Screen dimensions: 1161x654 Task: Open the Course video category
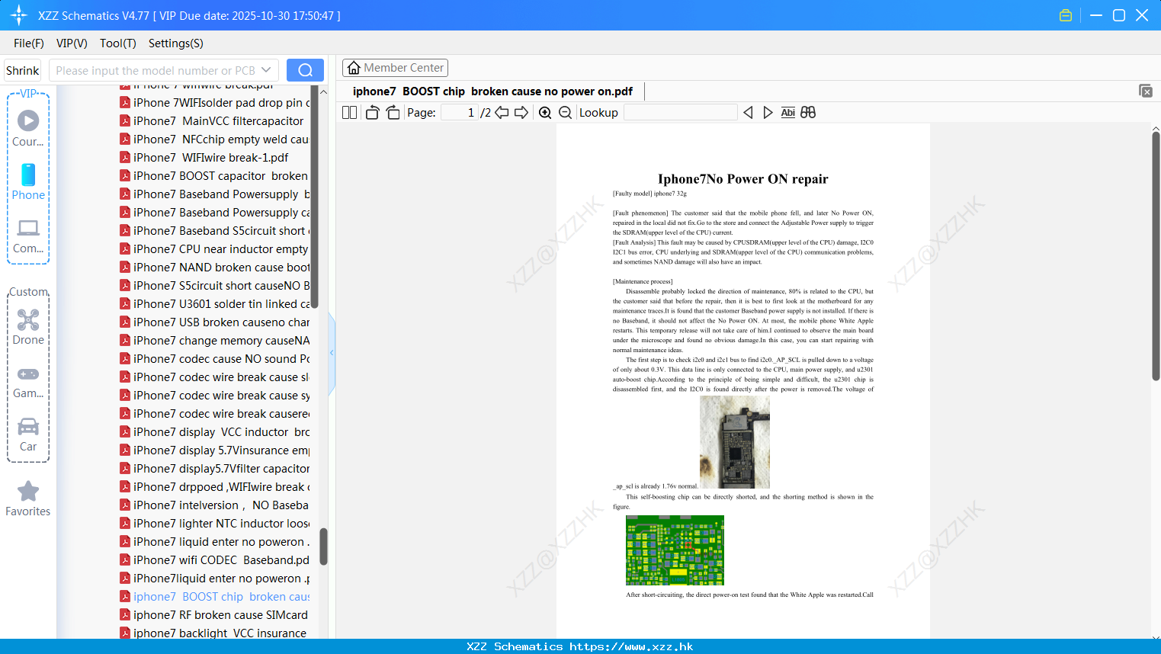pos(28,128)
